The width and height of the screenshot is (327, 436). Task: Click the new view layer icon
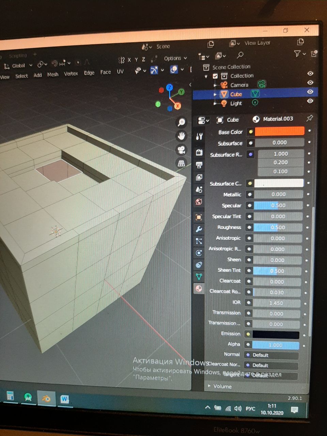coord(300,42)
